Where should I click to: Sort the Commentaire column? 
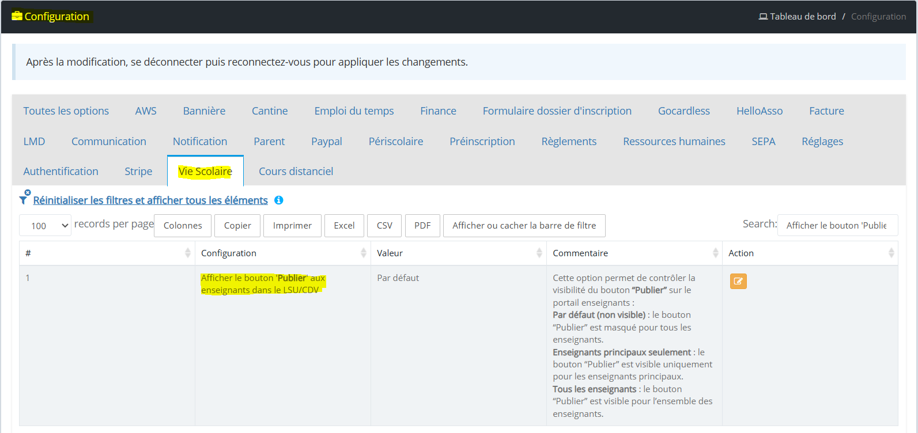coord(715,253)
